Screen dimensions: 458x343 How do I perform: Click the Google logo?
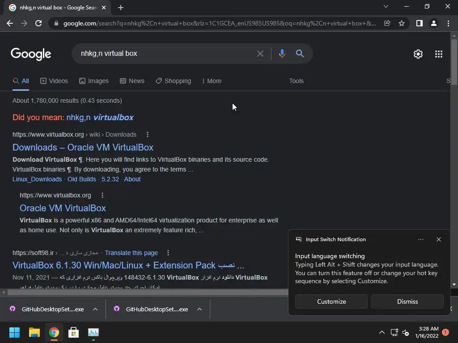tap(31, 54)
